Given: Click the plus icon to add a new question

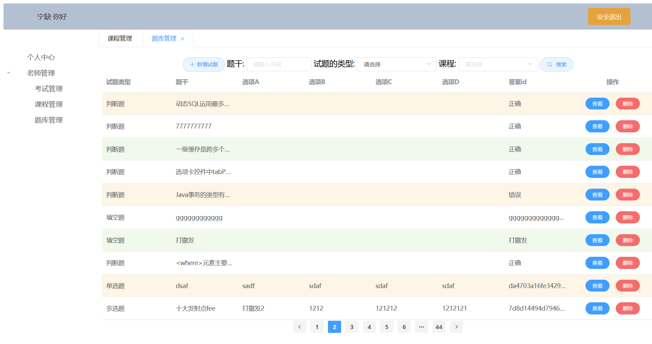Looking at the screenshot, I should (192, 64).
